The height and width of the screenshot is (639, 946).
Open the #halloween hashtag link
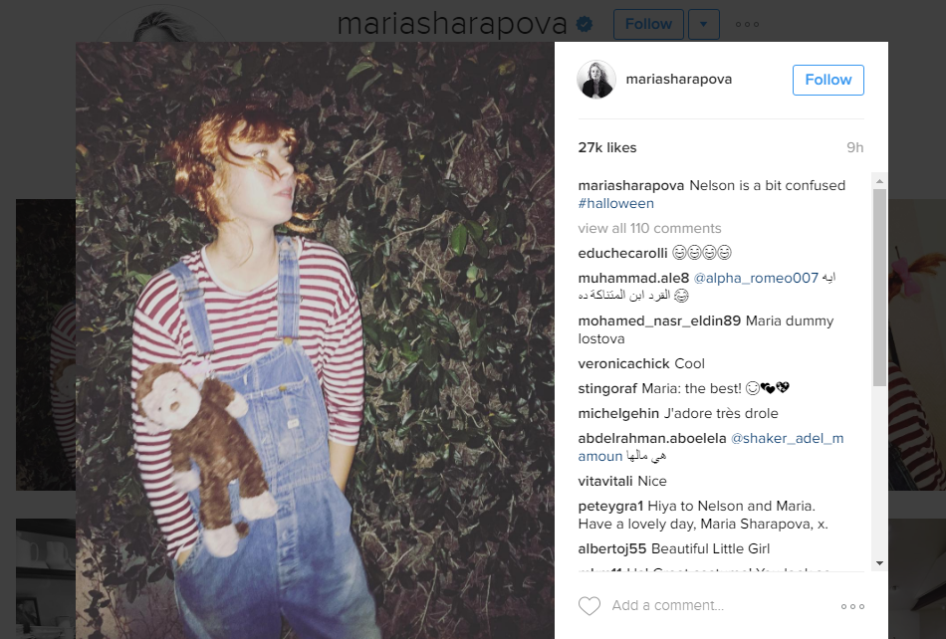pos(616,203)
